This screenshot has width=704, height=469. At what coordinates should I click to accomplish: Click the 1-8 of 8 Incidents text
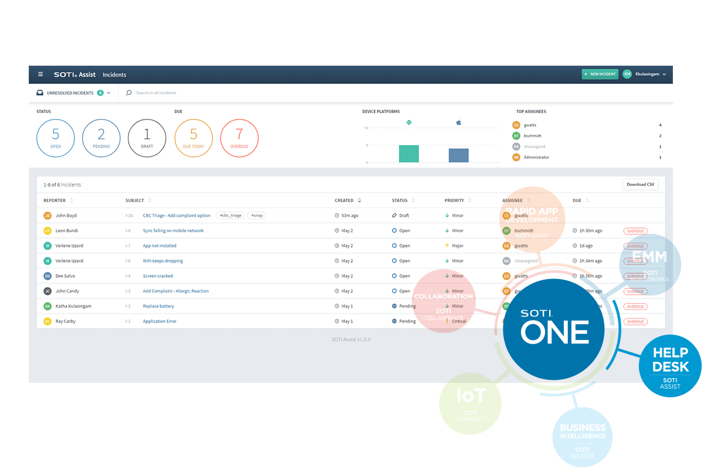click(62, 185)
